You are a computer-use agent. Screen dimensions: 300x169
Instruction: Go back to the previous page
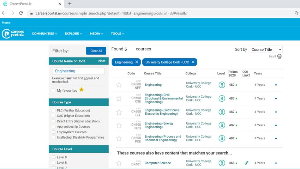(x=4, y=13)
